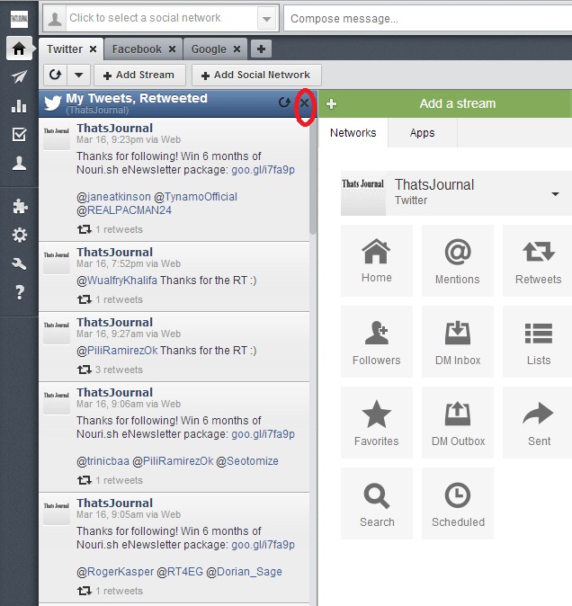Image resolution: width=572 pixels, height=606 pixels.
Task: Add the Favorites stream tile
Action: pyautogui.click(x=377, y=423)
